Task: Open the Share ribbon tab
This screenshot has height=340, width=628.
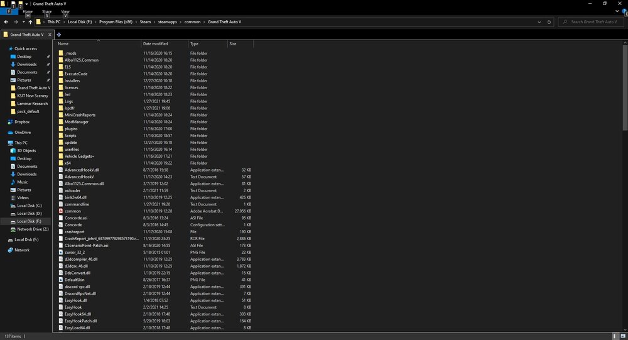Action: (47, 12)
